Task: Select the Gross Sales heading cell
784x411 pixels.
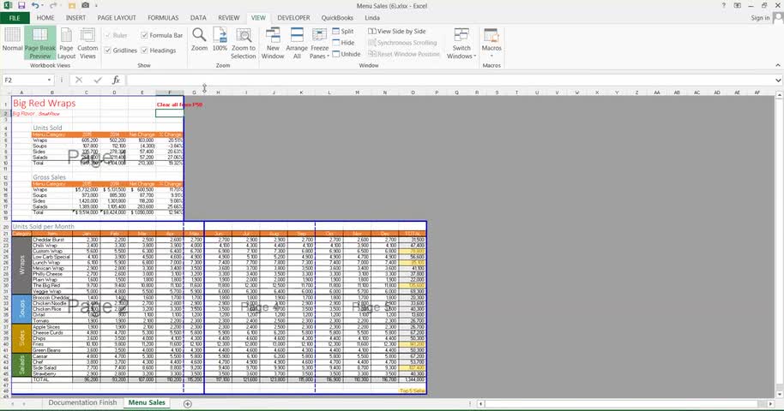Action: pyautogui.click(x=50, y=177)
